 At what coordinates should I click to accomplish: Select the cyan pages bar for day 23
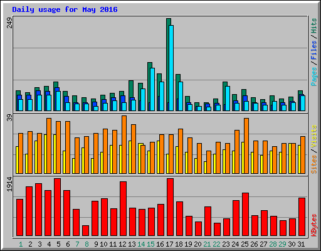pos(228,99)
